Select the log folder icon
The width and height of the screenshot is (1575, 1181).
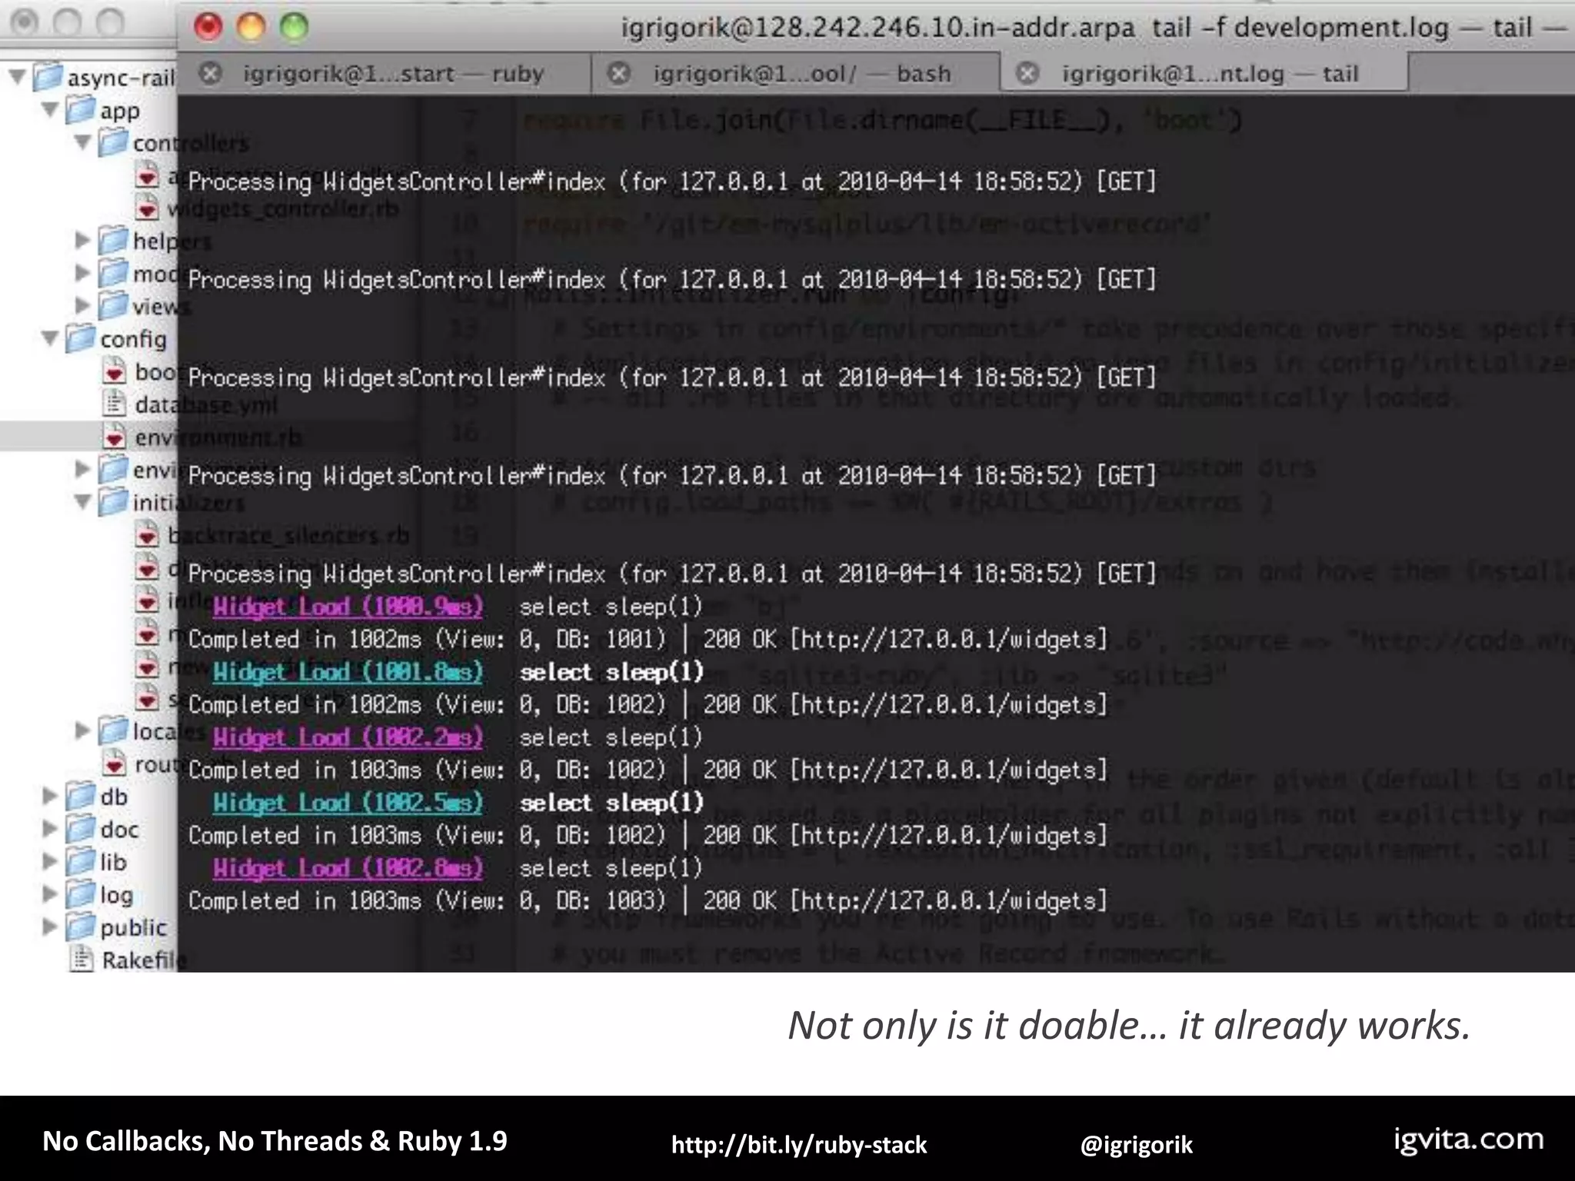point(80,894)
